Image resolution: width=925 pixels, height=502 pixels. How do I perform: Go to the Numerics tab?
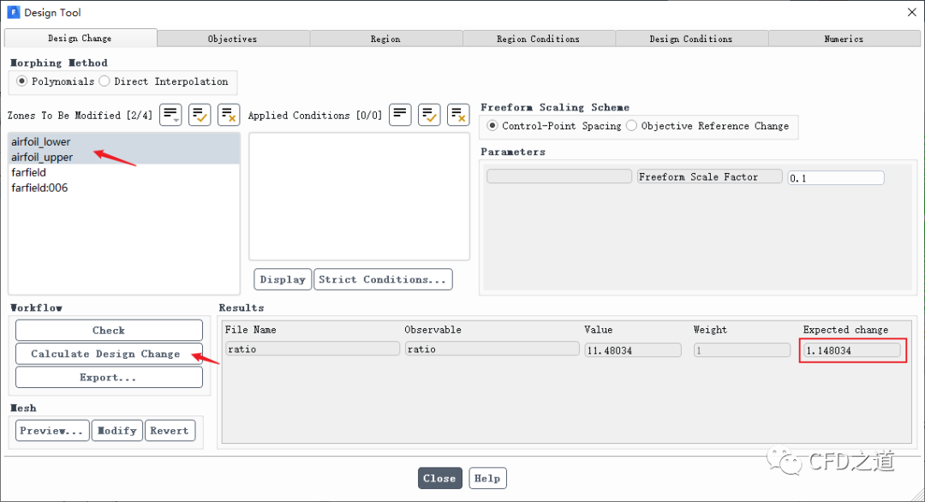pyautogui.click(x=844, y=39)
